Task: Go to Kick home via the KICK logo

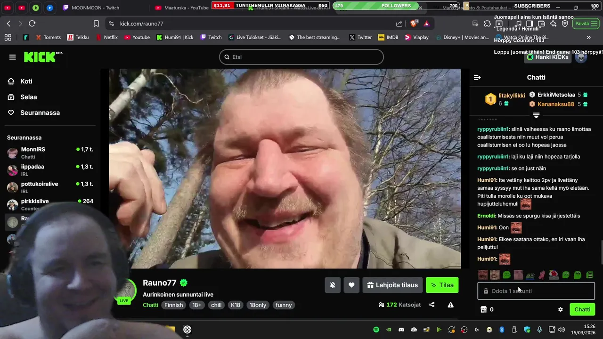Action: tap(43, 57)
